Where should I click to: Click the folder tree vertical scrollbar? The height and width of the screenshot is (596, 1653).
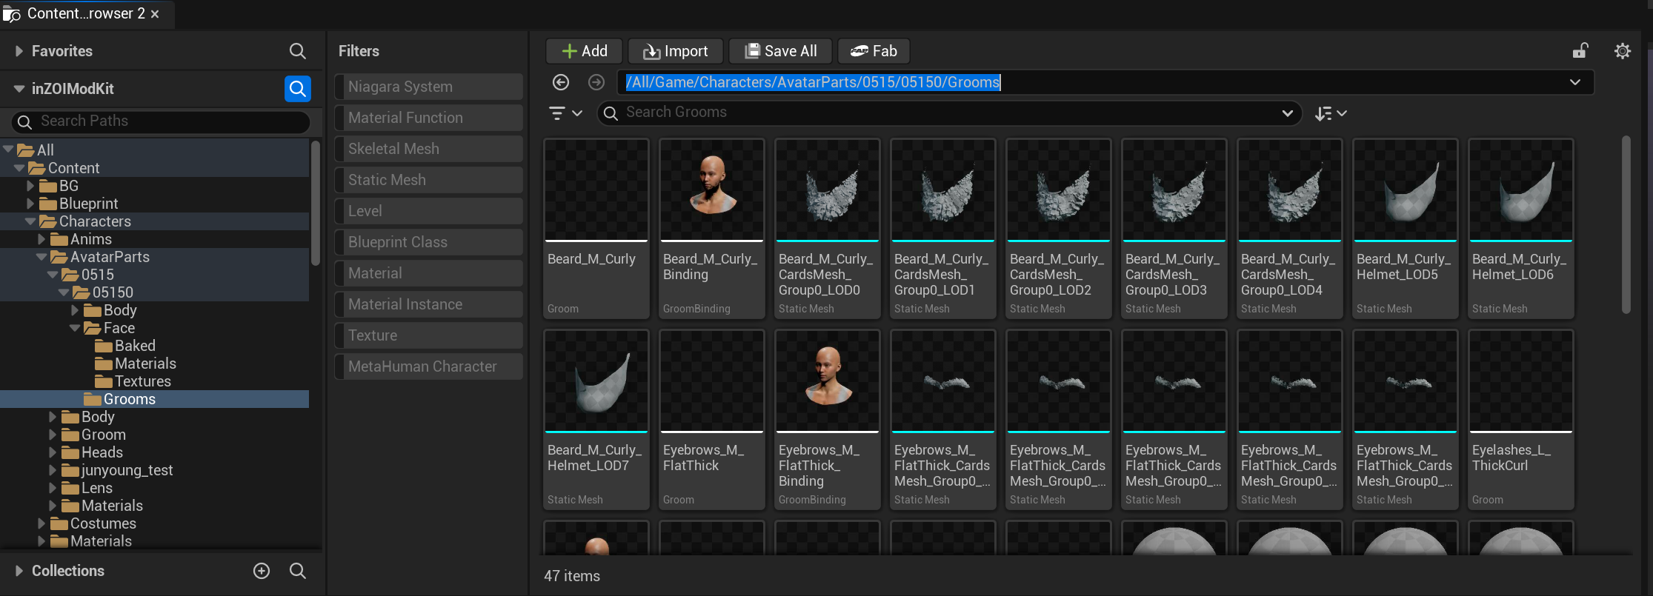click(x=316, y=203)
